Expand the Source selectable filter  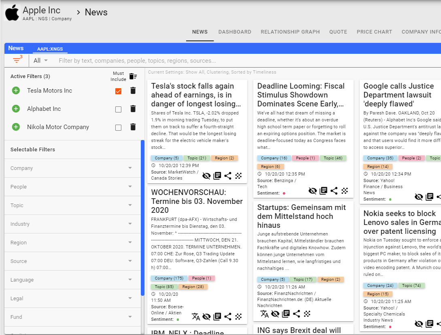point(72,261)
